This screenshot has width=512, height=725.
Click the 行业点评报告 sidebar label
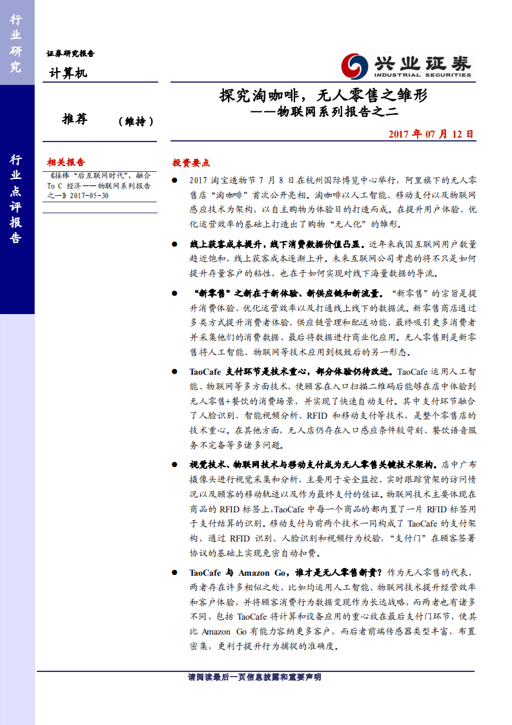click(x=15, y=199)
